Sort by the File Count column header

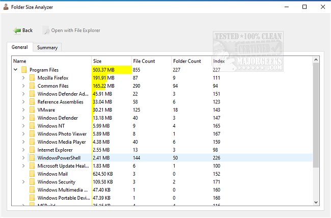coord(151,61)
